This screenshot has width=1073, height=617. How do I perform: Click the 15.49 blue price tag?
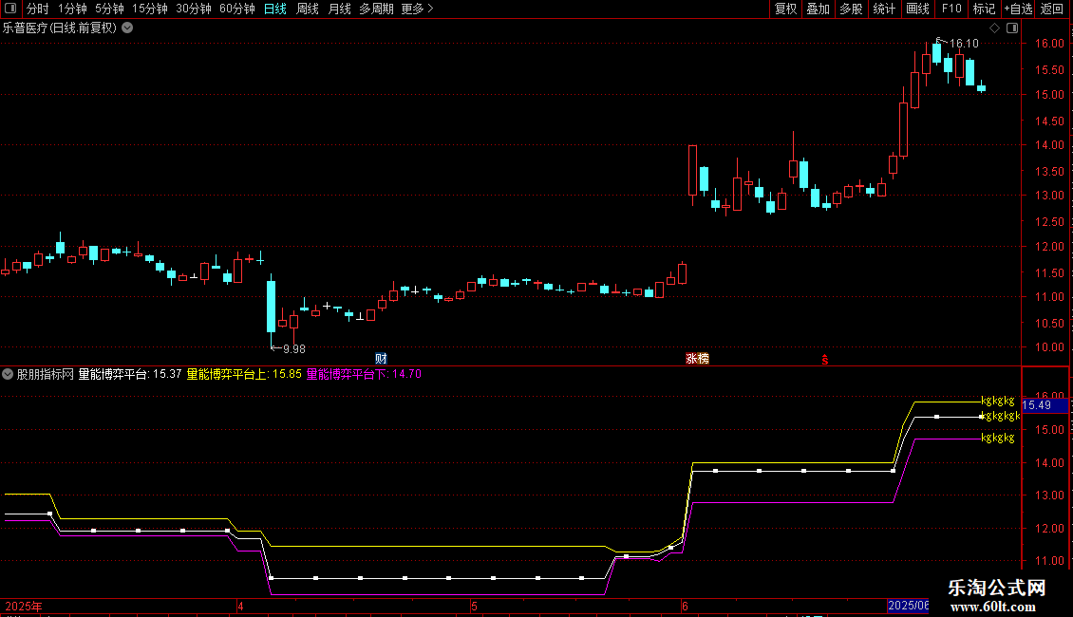(x=1045, y=405)
